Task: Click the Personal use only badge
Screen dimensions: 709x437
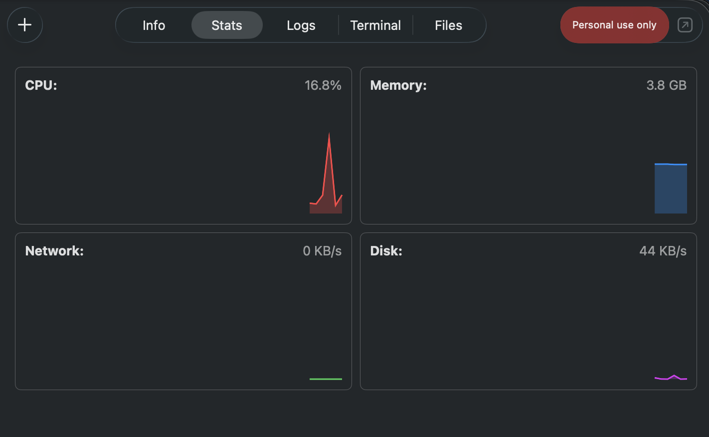Action: (x=614, y=25)
